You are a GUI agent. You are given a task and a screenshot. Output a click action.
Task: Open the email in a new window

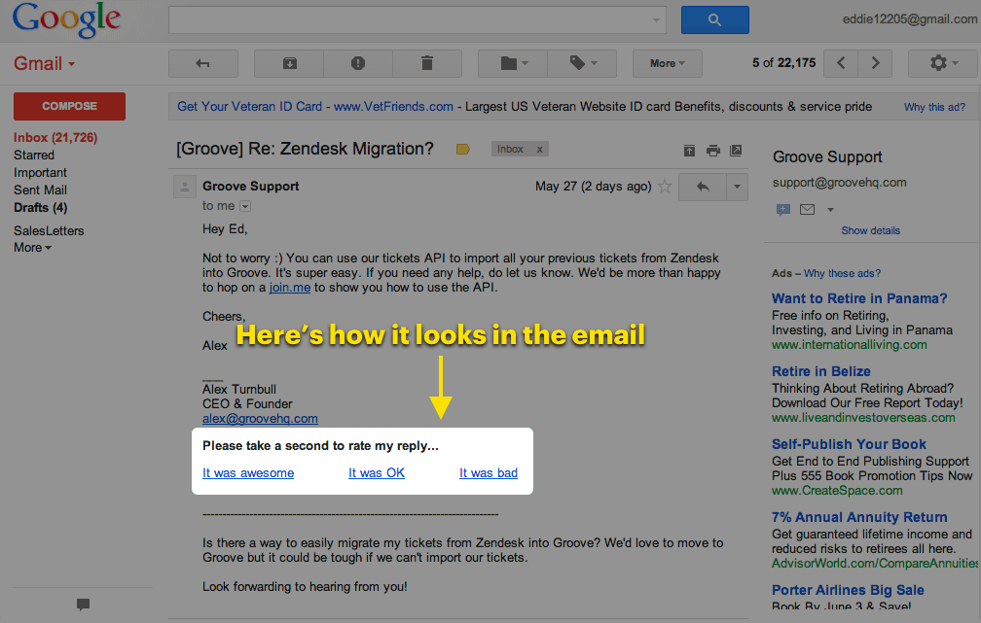tap(737, 149)
